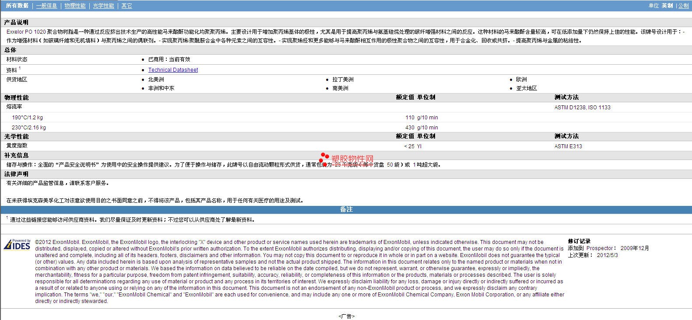Click the 非洲和中东 region entry
Viewport: 692px width, 320px height.
pyautogui.click(x=161, y=88)
